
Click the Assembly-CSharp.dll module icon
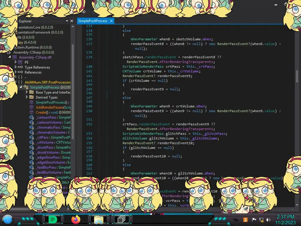pos(15,57)
